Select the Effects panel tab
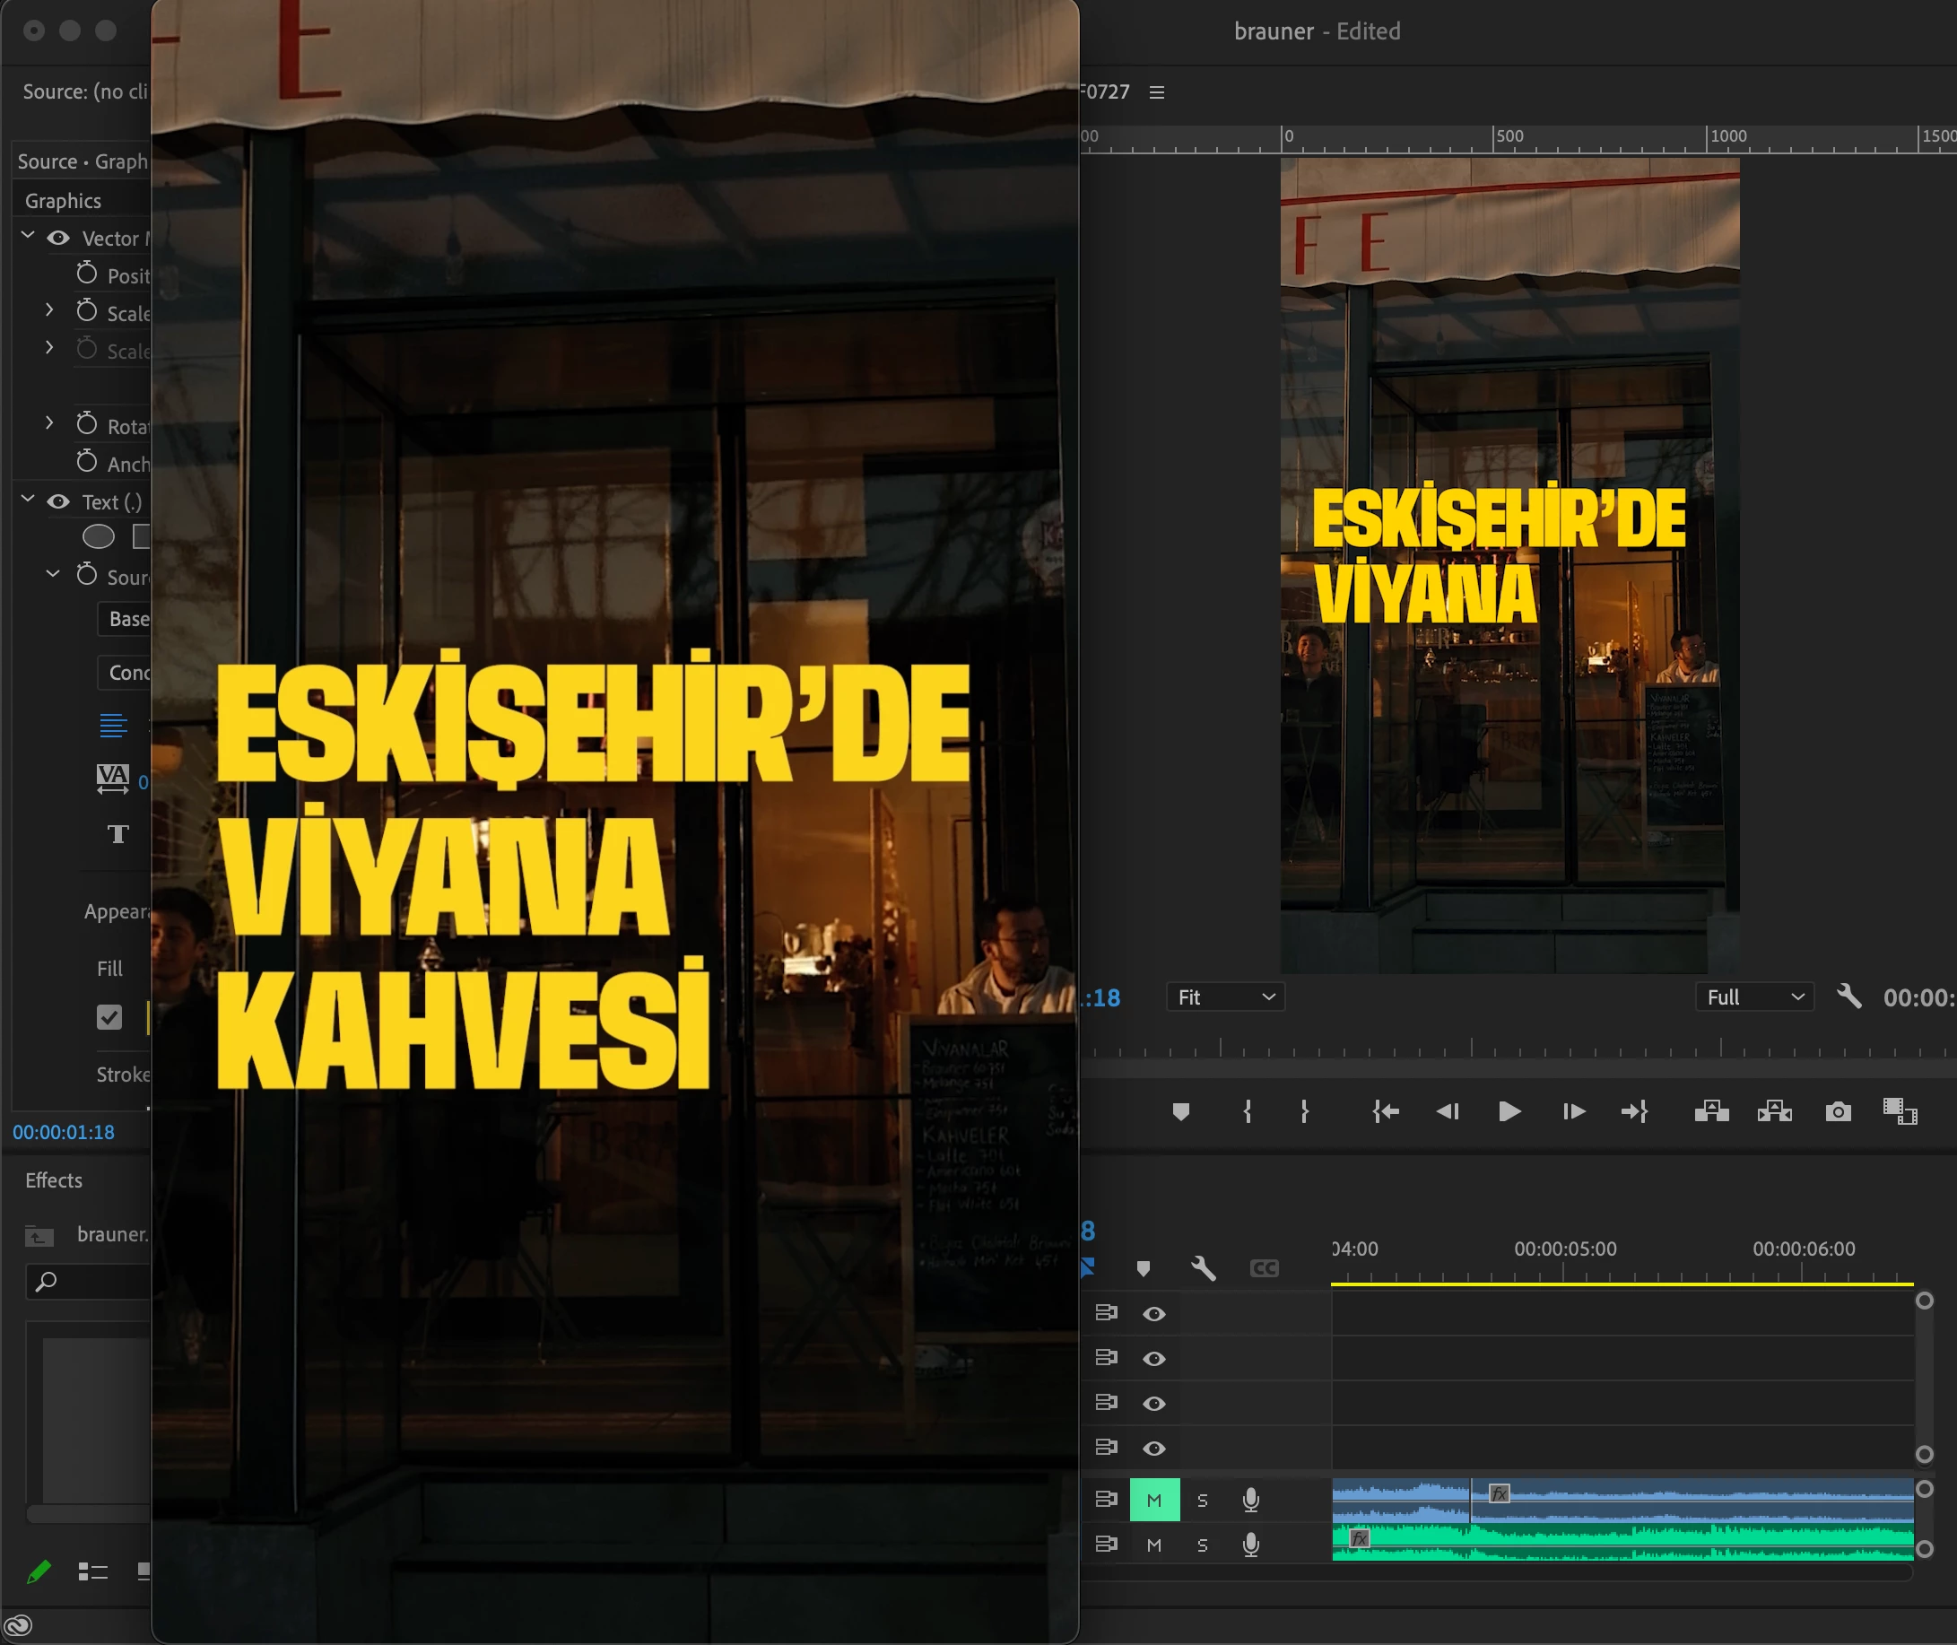 [x=54, y=1180]
